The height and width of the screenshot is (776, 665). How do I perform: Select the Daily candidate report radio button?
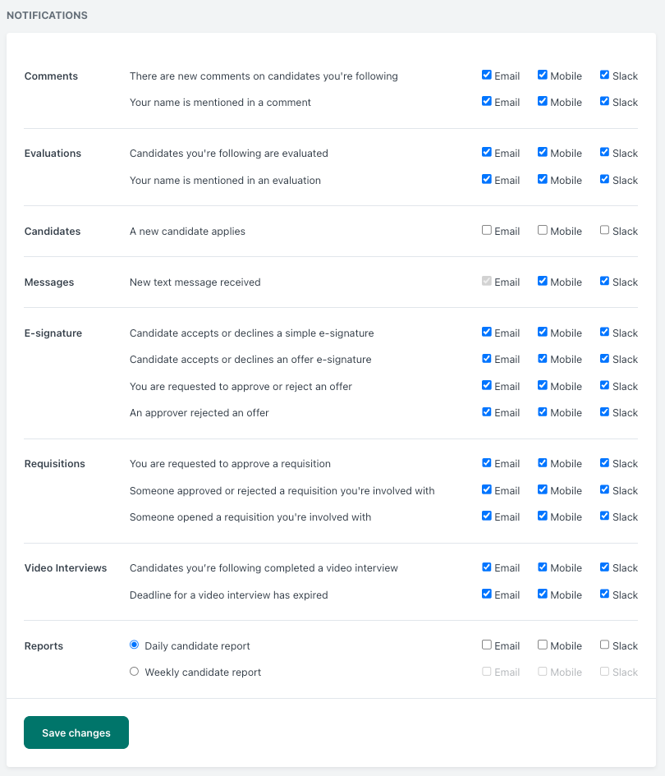(134, 645)
